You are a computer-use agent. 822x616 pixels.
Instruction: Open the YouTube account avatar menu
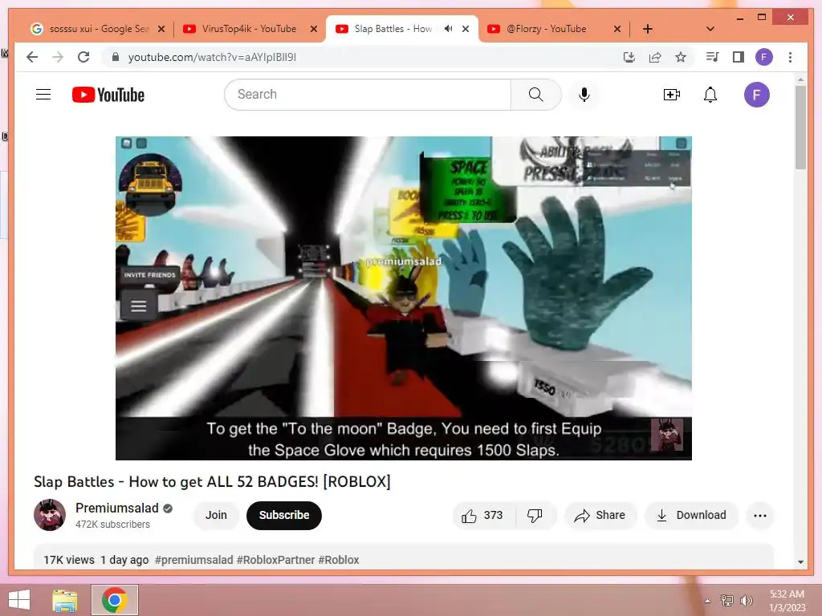pyautogui.click(x=756, y=95)
